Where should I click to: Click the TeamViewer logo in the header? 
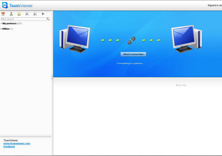pyautogui.click(x=18, y=5)
